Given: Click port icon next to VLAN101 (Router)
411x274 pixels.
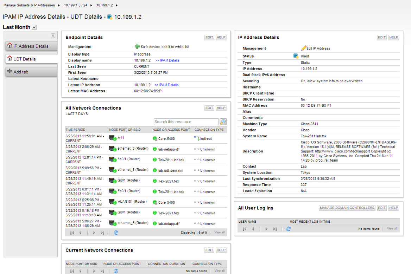Looking at the screenshot, I should point(113,202).
